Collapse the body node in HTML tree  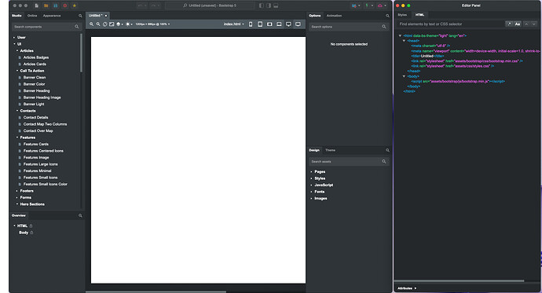404,76
